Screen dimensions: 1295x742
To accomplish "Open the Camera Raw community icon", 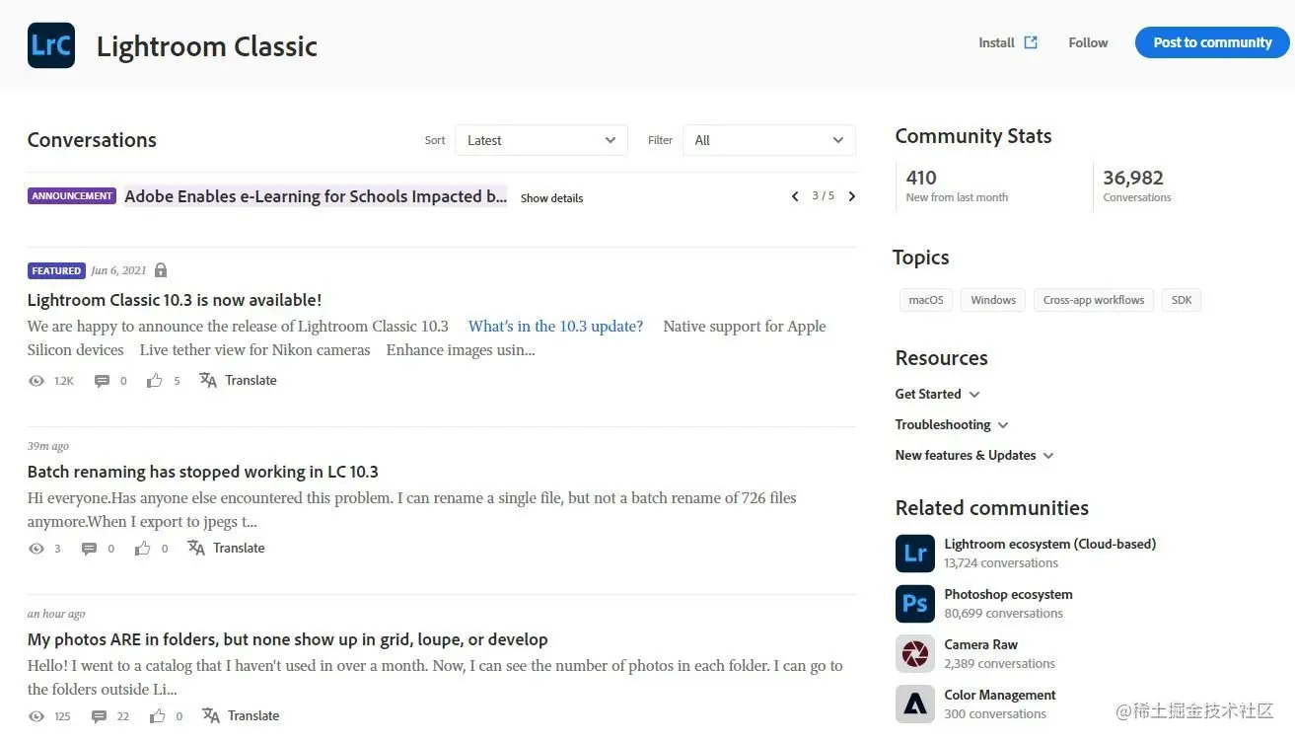I will (x=914, y=654).
